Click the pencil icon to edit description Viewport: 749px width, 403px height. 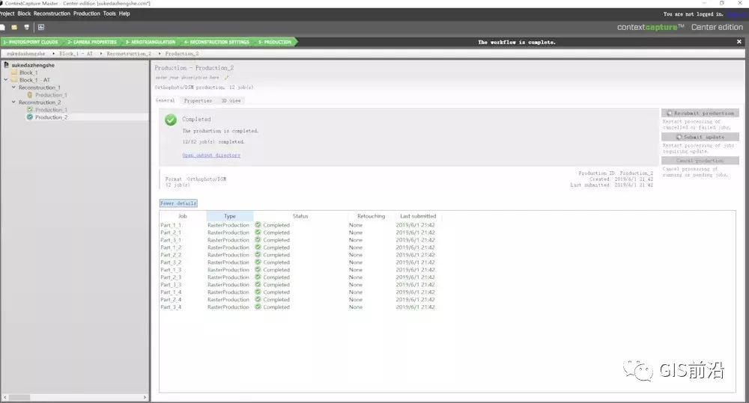click(226, 77)
